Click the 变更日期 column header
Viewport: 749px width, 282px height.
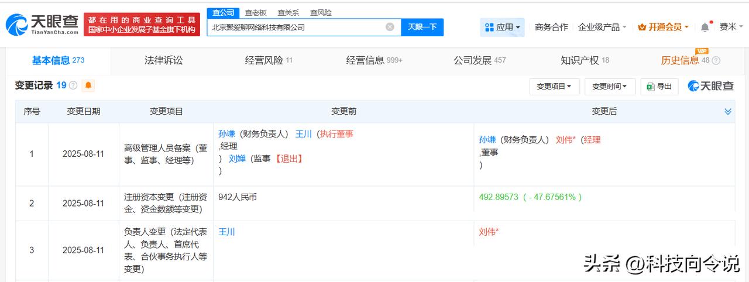[83, 111]
